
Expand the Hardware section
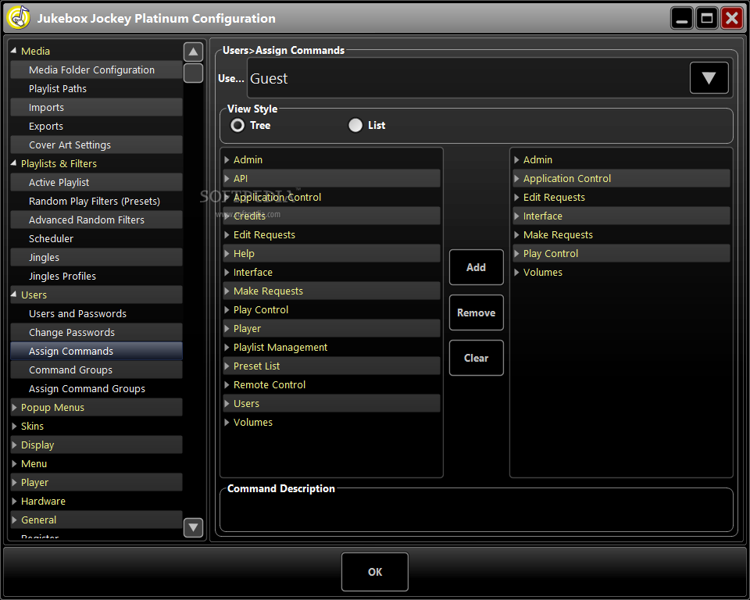point(14,501)
